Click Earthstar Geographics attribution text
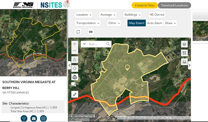Image resolution: width=208 pixels, height=122 pixels. (131, 118)
